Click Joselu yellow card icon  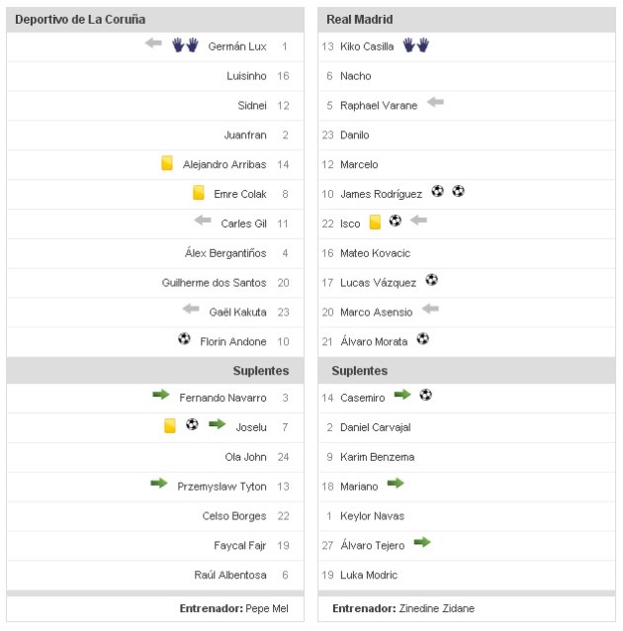point(169,425)
